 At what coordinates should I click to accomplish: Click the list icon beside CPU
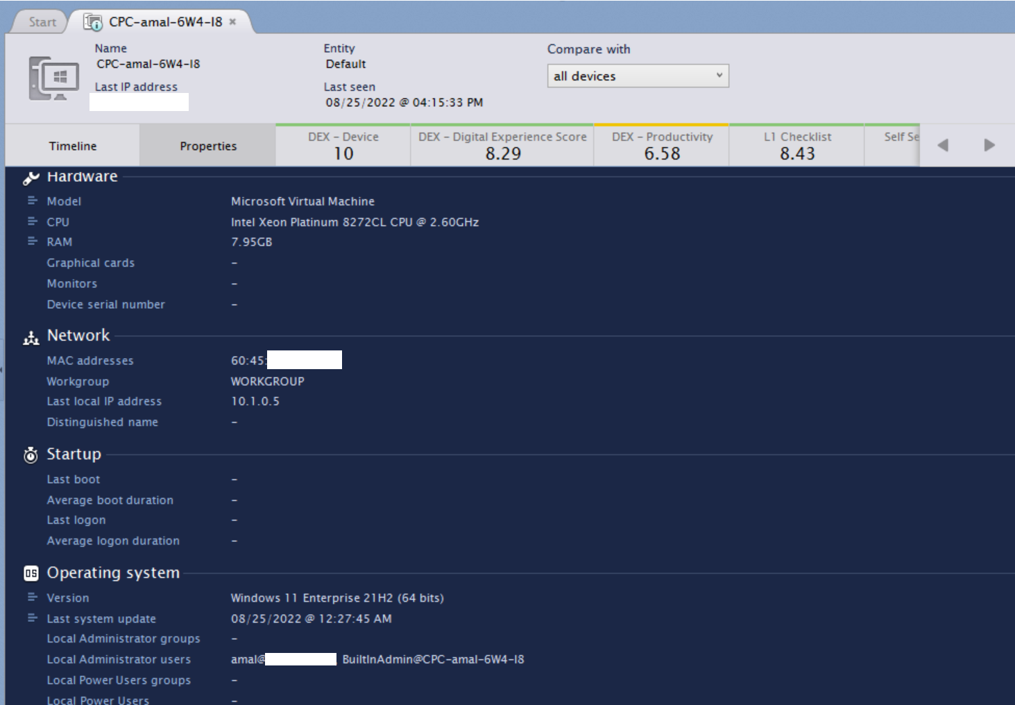point(32,221)
